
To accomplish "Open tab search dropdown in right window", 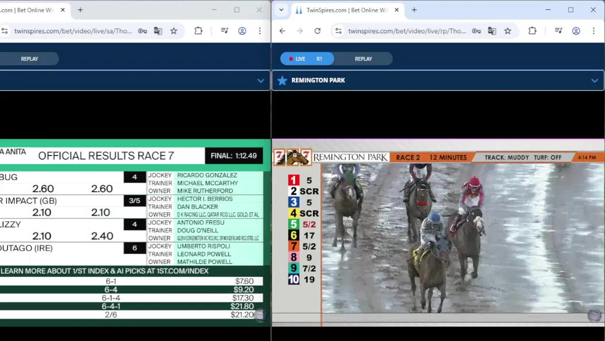I will [281, 10].
